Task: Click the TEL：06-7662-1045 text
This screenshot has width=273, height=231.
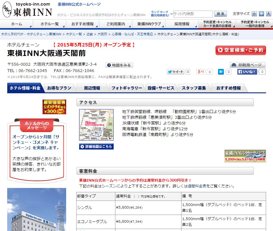Action: (x=27, y=71)
